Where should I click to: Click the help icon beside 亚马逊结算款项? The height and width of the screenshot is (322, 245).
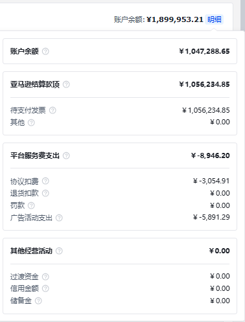[x=66, y=84]
